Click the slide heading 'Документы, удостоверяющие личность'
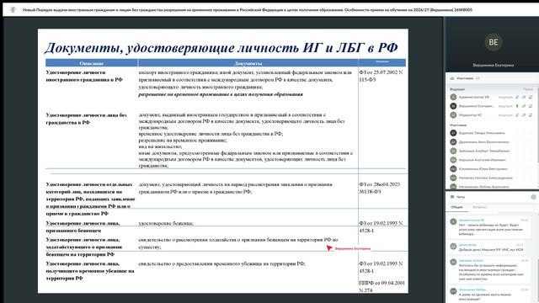This screenshot has height=303, width=539. 221,47
